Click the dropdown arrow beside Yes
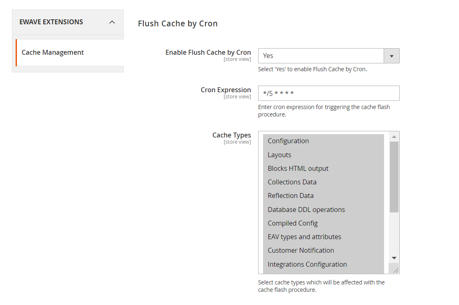The height and width of the screenshot is (305, 459). pos(391,56)
